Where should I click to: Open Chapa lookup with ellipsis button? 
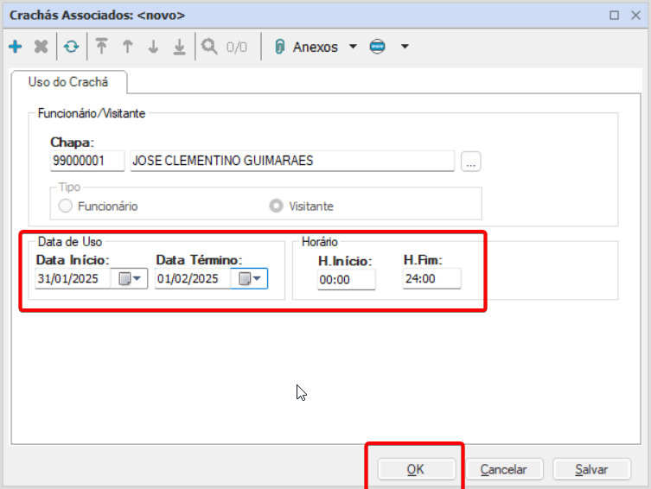471,162
